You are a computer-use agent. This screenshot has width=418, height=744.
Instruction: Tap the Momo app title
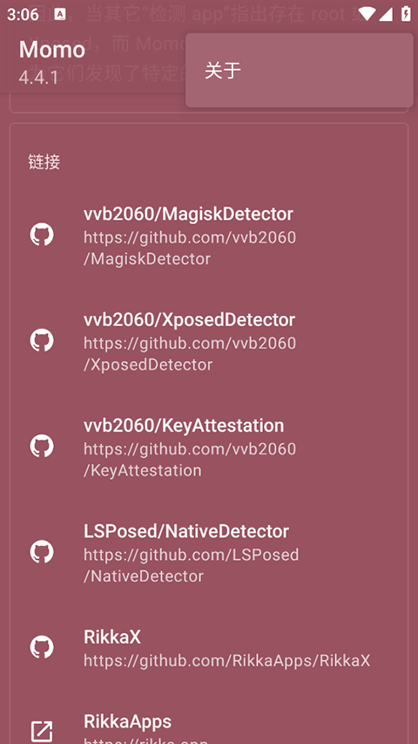(x=52, y=50)
